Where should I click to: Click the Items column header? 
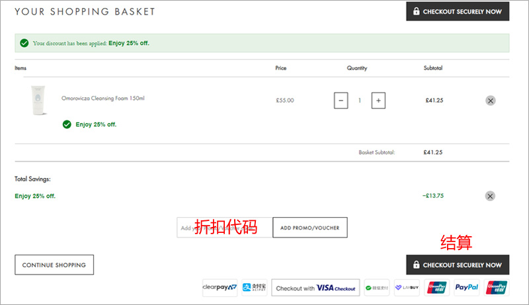coord(20,68)
